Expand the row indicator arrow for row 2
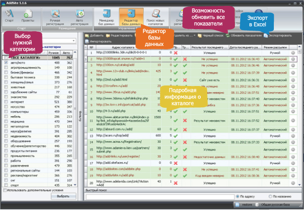This screenshot has height=210, width=304. point(86,59)
